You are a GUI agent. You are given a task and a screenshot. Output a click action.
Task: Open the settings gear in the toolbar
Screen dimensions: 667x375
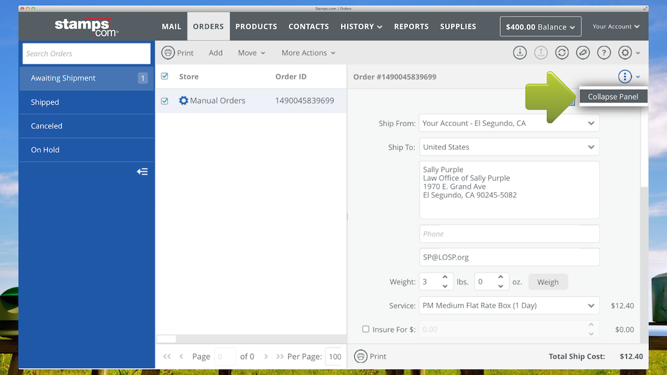625,53
